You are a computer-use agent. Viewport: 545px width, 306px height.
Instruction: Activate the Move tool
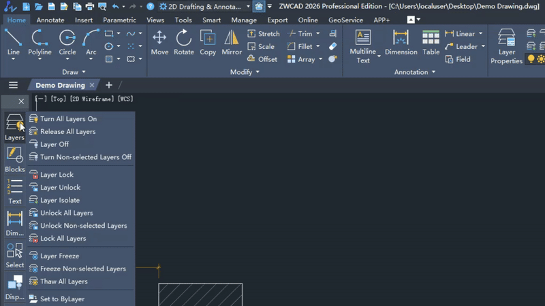[159, 42]
